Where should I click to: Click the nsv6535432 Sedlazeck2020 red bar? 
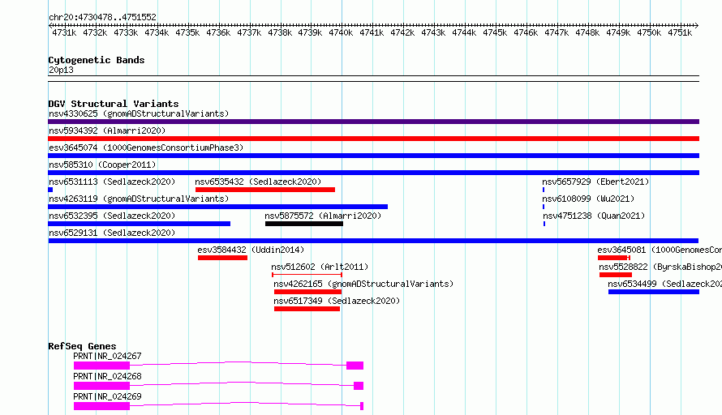pos(264,190)
